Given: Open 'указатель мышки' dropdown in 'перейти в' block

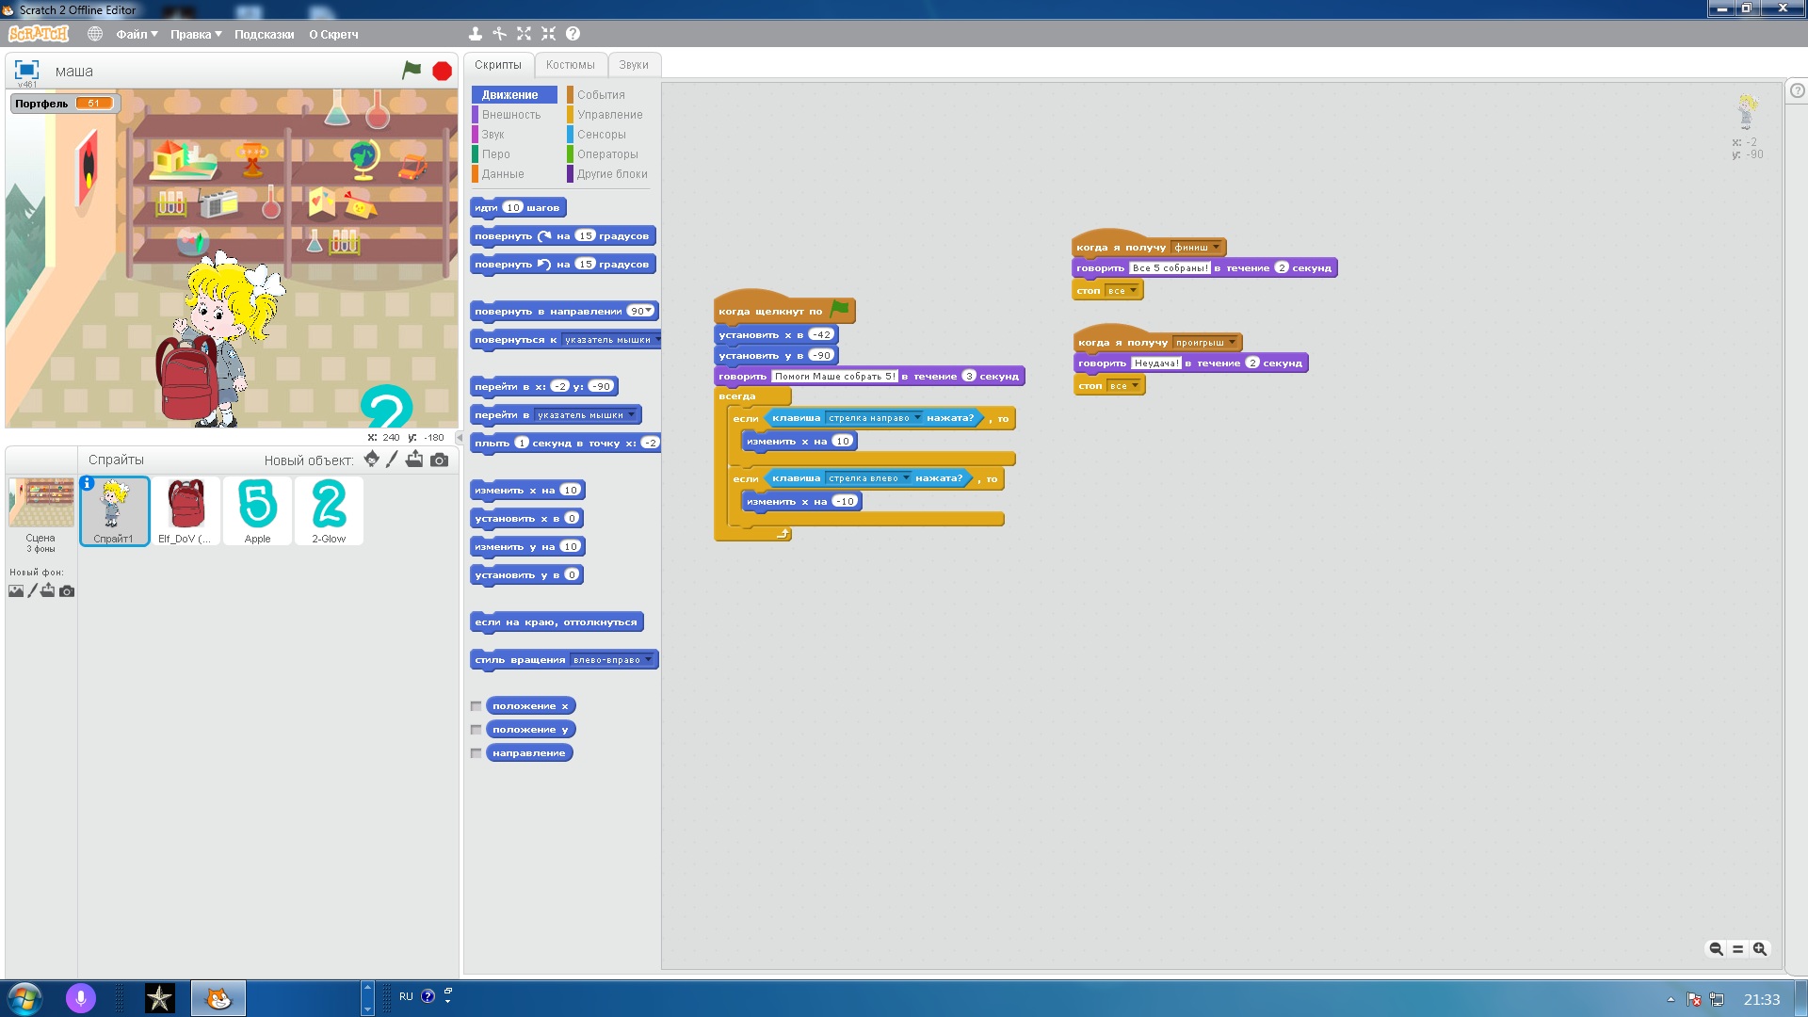Looking at the screenshot, I should pos(631,415).
